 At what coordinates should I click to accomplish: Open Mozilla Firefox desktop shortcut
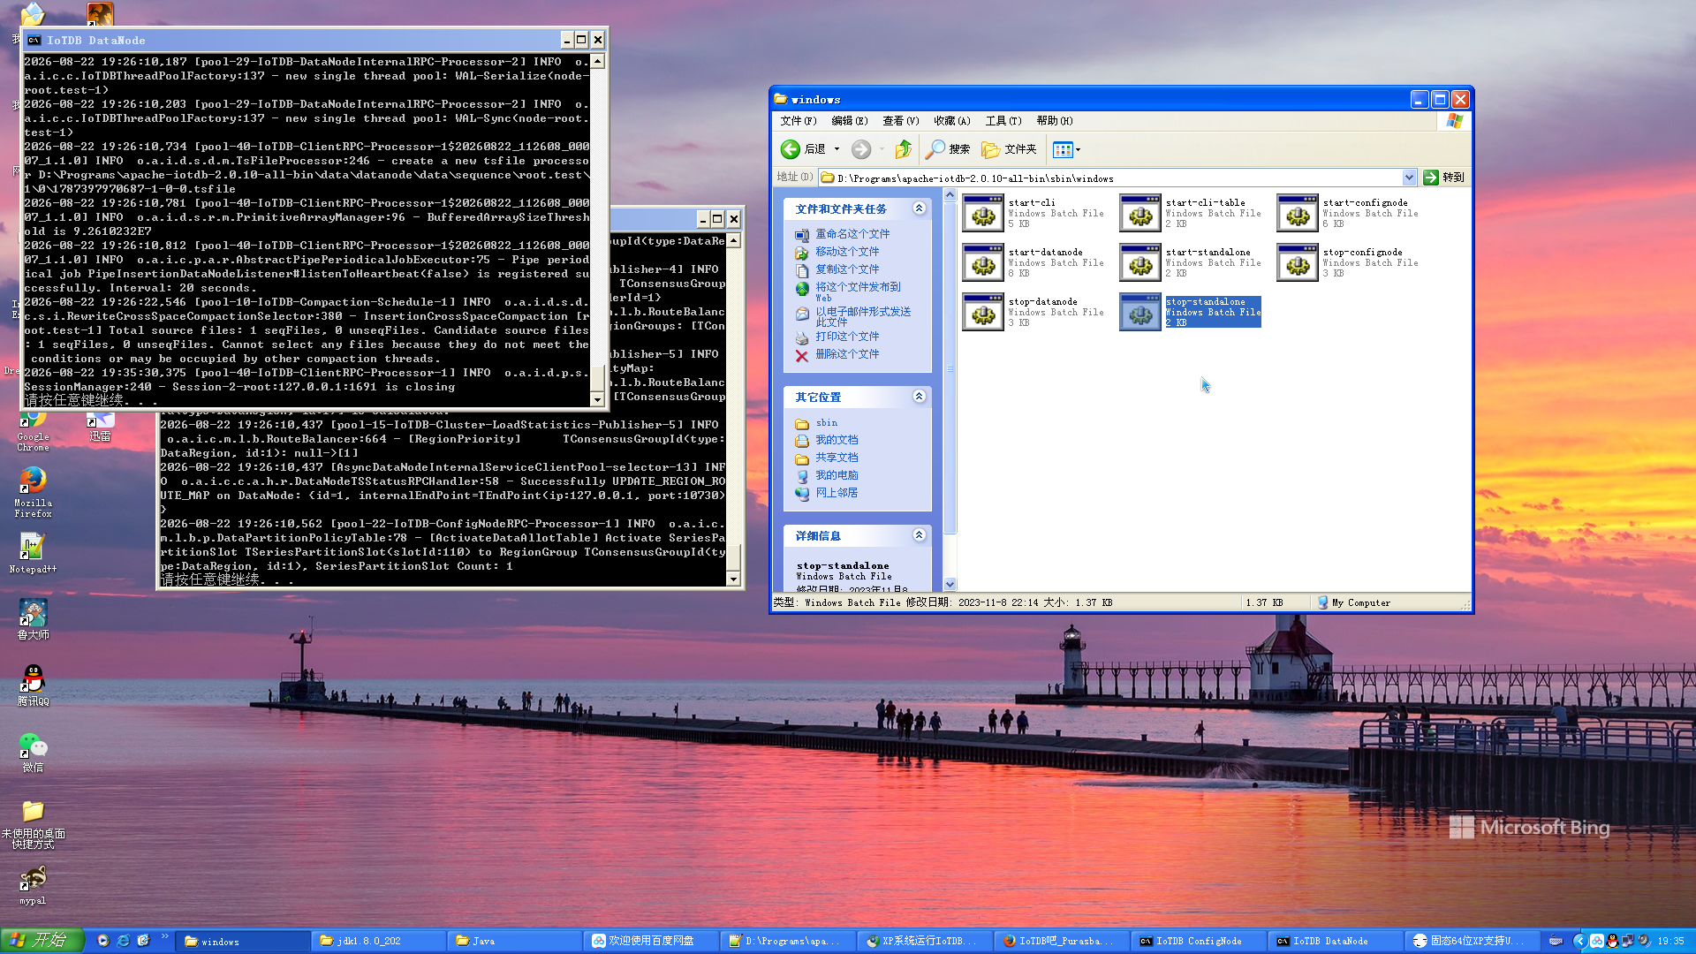click(33, 491)
